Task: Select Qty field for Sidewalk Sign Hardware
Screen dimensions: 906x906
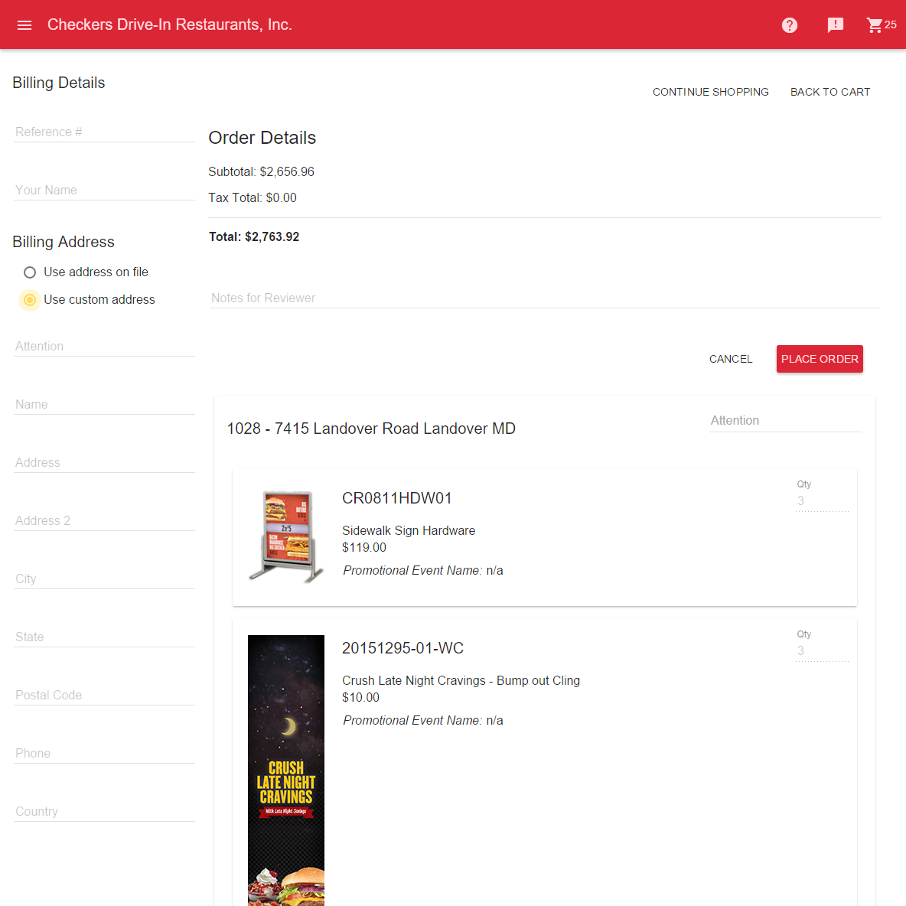Action: click(x=822, y=501)
